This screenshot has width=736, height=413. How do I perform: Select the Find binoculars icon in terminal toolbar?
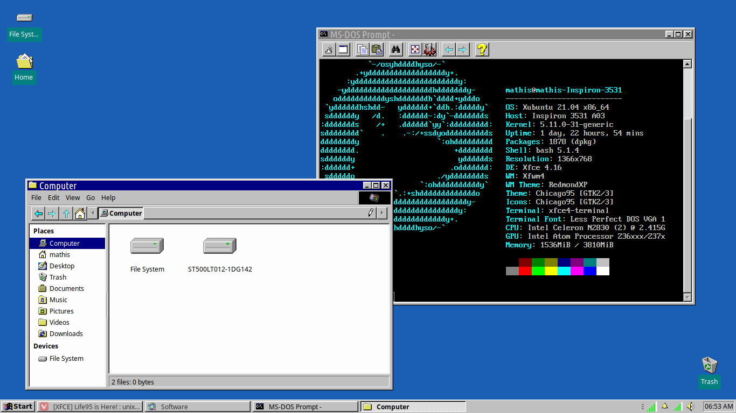(396, 49)
